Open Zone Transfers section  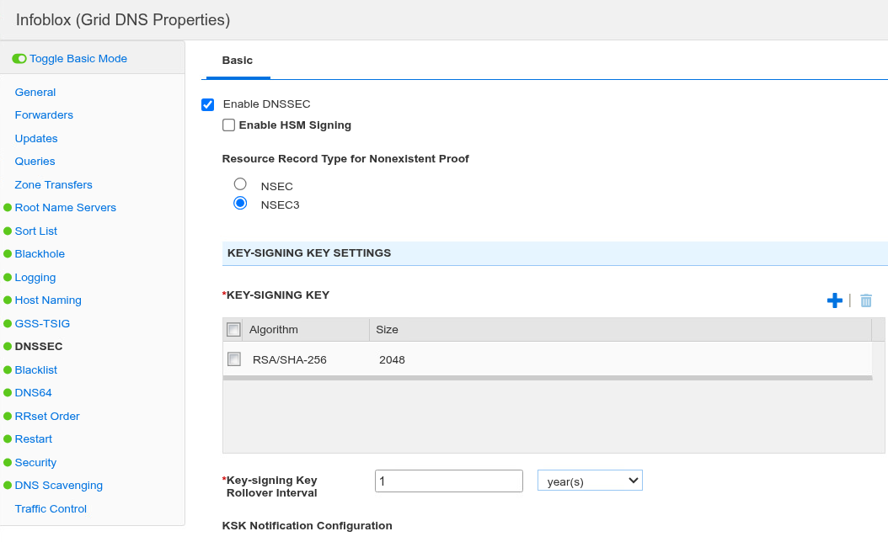click(53, 185)
